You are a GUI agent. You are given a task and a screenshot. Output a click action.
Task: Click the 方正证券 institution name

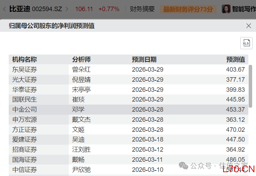click(x=24, y=130)
